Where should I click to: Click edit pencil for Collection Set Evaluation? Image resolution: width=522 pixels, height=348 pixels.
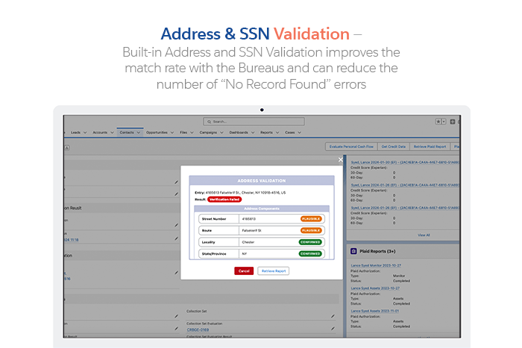(333, 329)
